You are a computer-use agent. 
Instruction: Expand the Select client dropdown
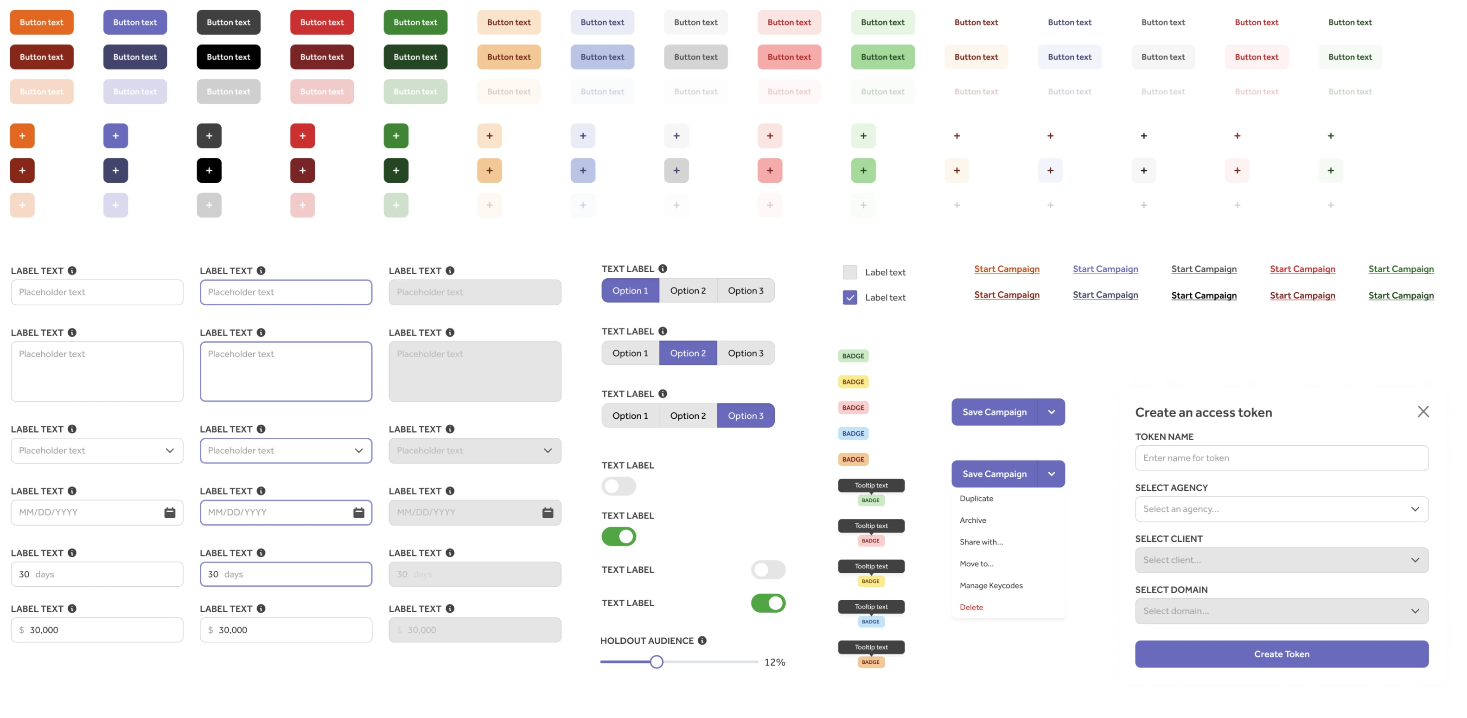coord(1282,560)
